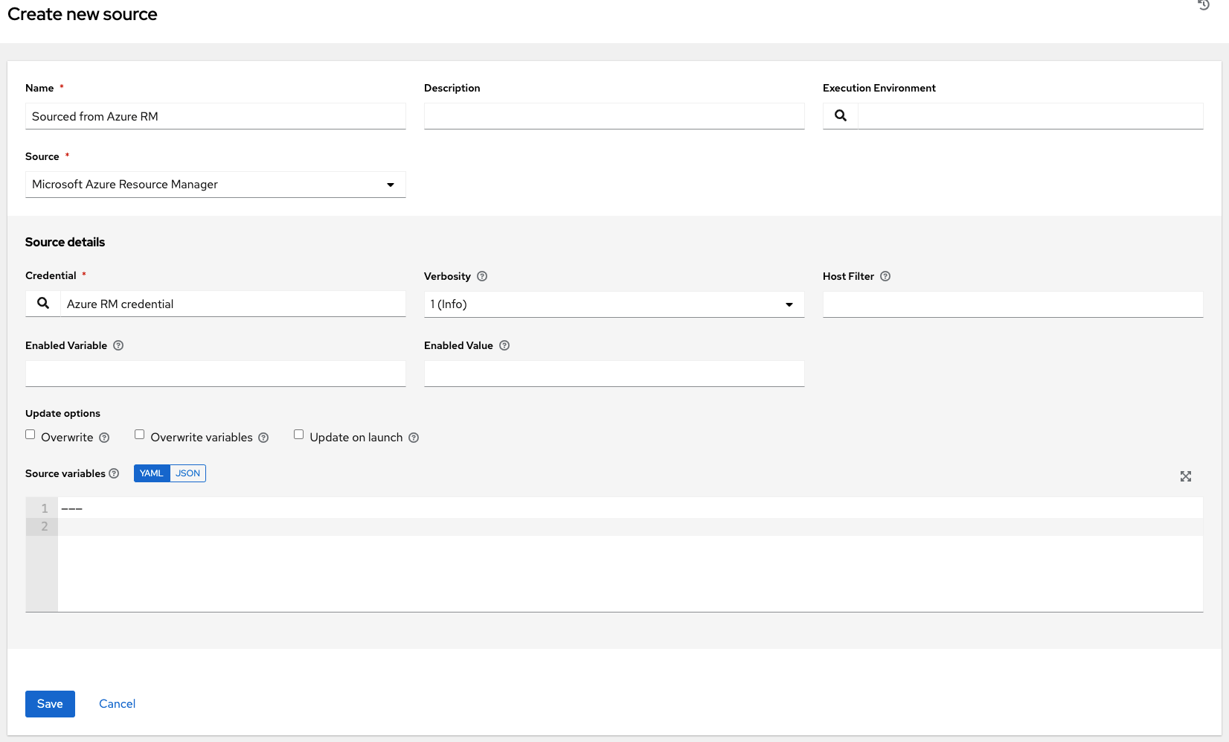Click inside the Description field
This screenshot has width=1229, height=742.
point(614,116)
